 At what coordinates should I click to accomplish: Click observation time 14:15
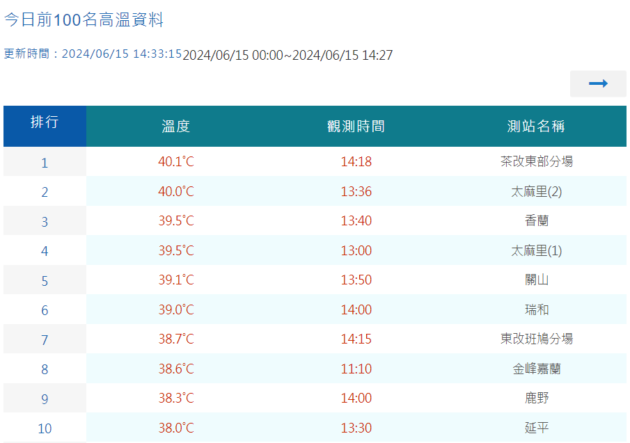(x=356, y=339)
